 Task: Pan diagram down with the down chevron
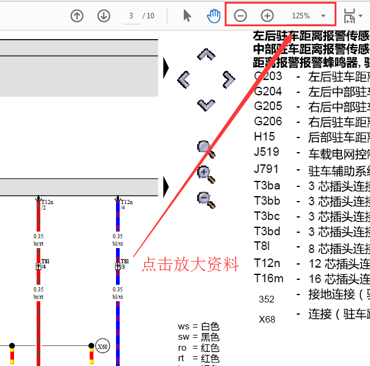tap(206, 105)
